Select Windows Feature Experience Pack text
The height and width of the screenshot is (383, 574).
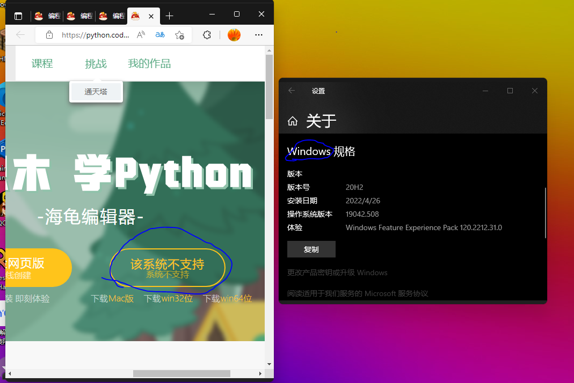click(424, 227)
